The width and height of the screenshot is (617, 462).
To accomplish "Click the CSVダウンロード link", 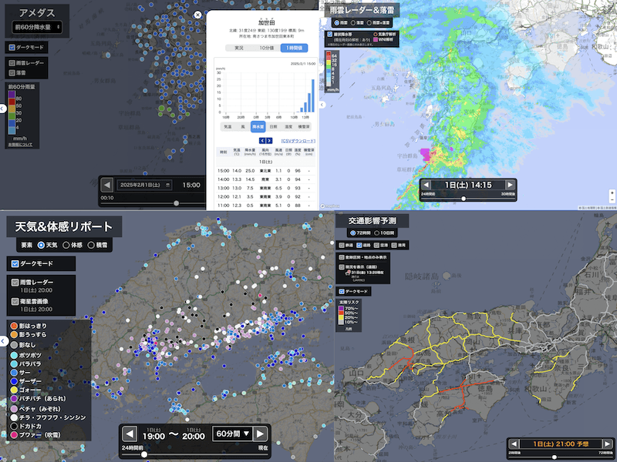I will point(298,141).
